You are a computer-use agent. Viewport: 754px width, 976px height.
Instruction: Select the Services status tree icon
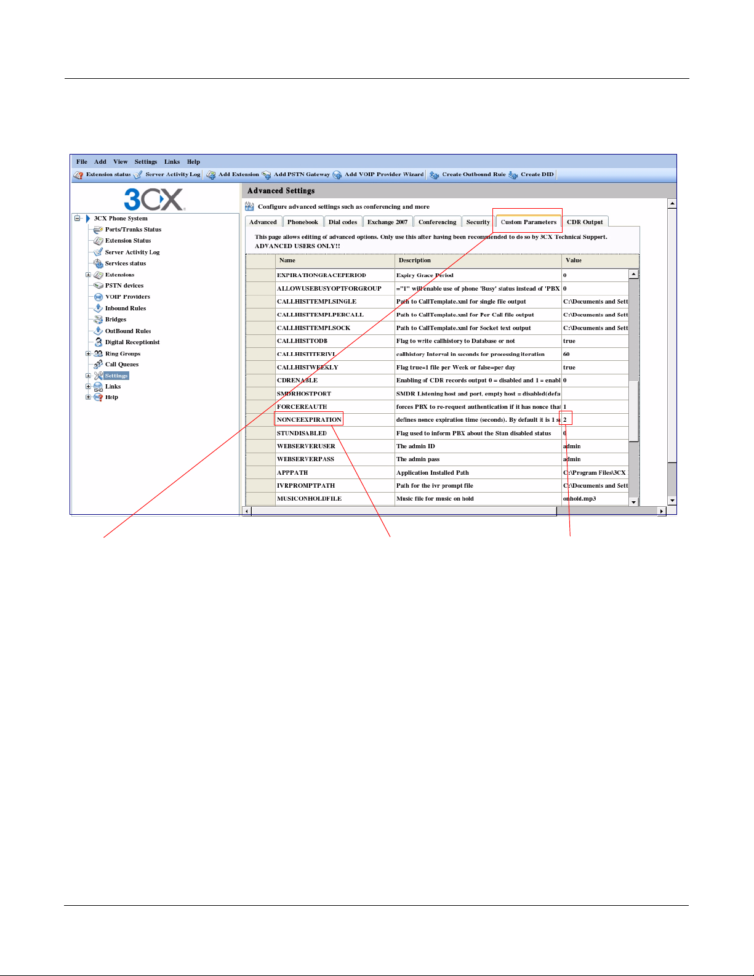98,263
